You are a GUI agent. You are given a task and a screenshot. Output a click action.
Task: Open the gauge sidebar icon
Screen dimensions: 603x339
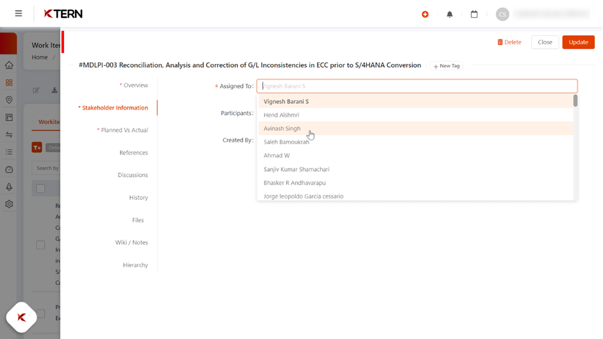point(9,169)
